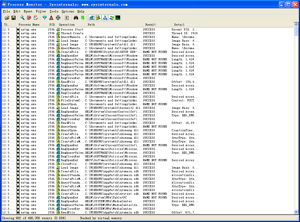
Task: Click the Operation column header
Action: coord(71,25)
